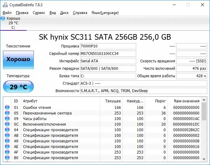Click the Режим передачи field SATA/600
This screenshot has height=165, width=210.
[x=108, y=69]
